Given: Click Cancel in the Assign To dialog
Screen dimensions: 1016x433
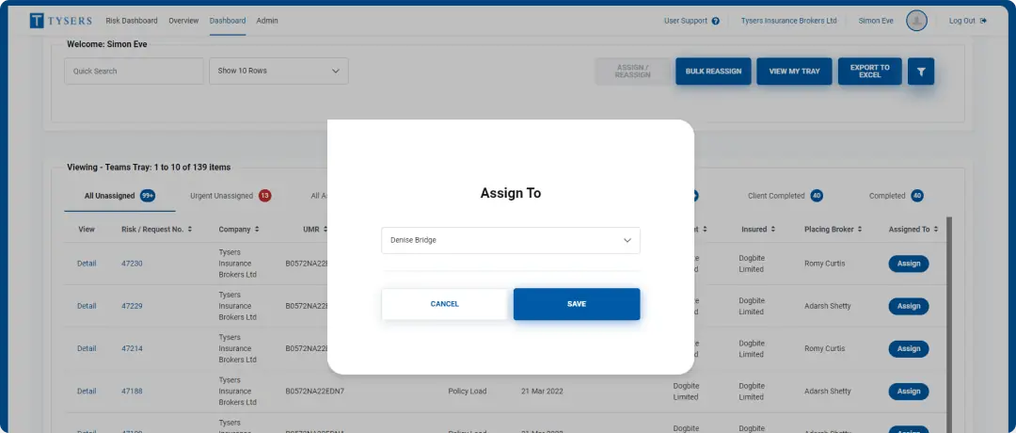Looking at the screenshot, I should tap(444, 304).
